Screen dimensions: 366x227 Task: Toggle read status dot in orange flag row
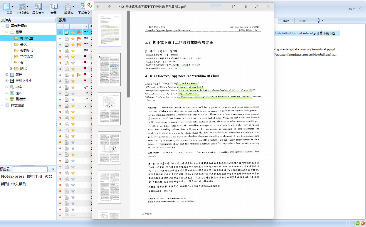[60, 44]
